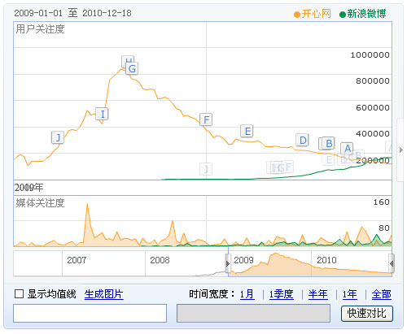Viewport: 407px width, 334px height.
Task: Click news marker A on orange line
Action: coord(347,149)
